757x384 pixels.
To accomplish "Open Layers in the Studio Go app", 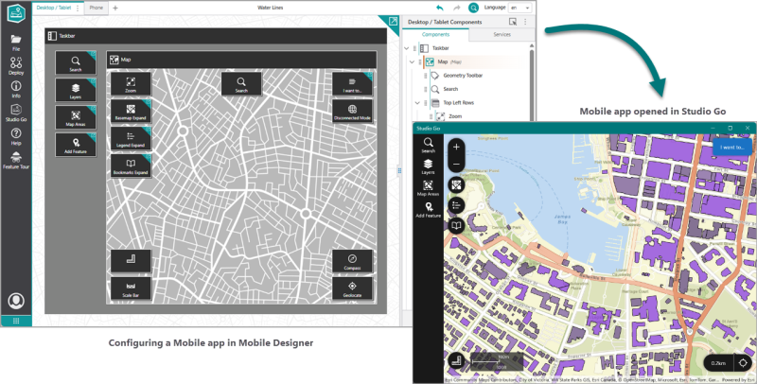I will pos(428,166).
